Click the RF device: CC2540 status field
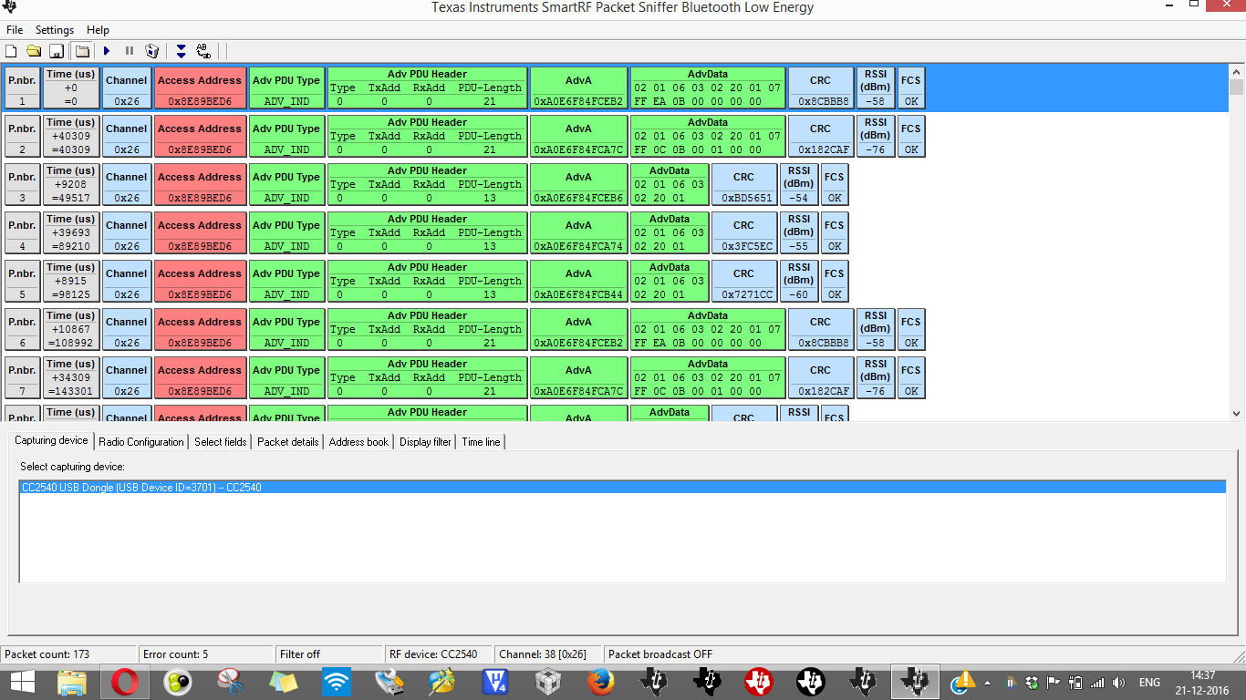Image resolution: width=1246 pixels, height=700 pixels. point(439,654)
